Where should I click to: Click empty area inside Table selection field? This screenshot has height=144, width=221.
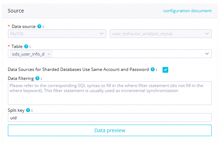tap(126, 54)
